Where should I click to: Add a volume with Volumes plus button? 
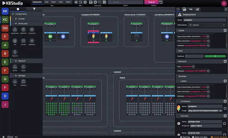pyautogui.click(x=225, y=116)
